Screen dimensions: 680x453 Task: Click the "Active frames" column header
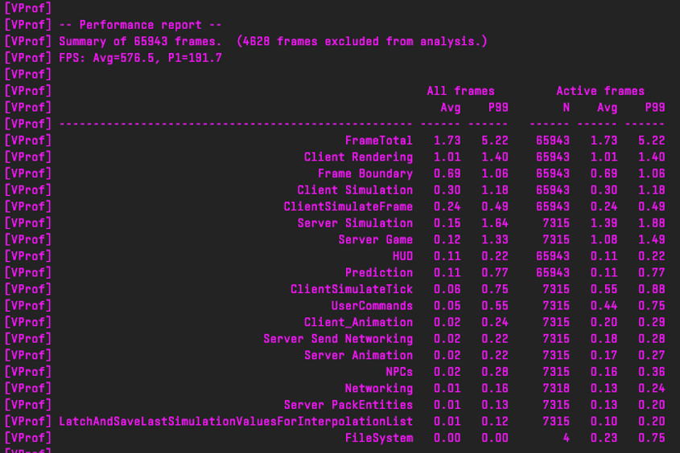600,91
